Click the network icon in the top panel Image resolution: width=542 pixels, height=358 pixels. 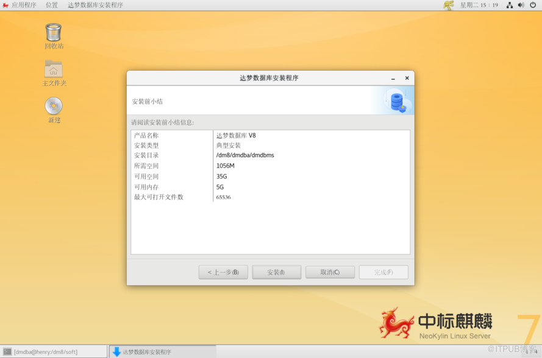coord(510,5)
